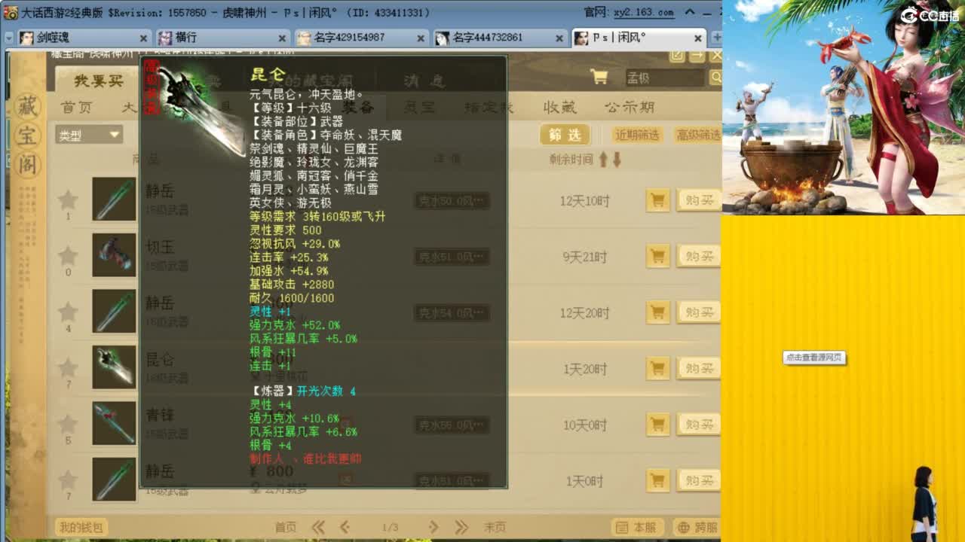Click the shopping cart icon in the toolbar

tap(601, 78)
